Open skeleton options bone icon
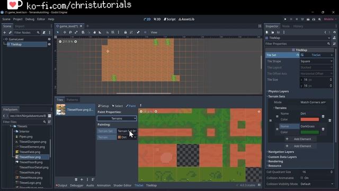Image resolution: width=339 pixels, height=191 pixels. 138,32
